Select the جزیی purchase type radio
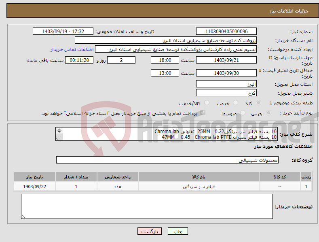 point(268,113)
